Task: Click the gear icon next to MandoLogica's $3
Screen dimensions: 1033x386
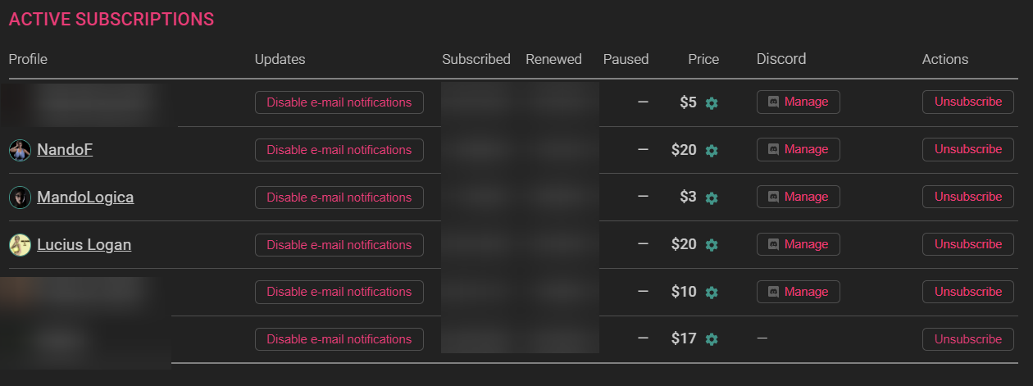Action: point(712,198)
